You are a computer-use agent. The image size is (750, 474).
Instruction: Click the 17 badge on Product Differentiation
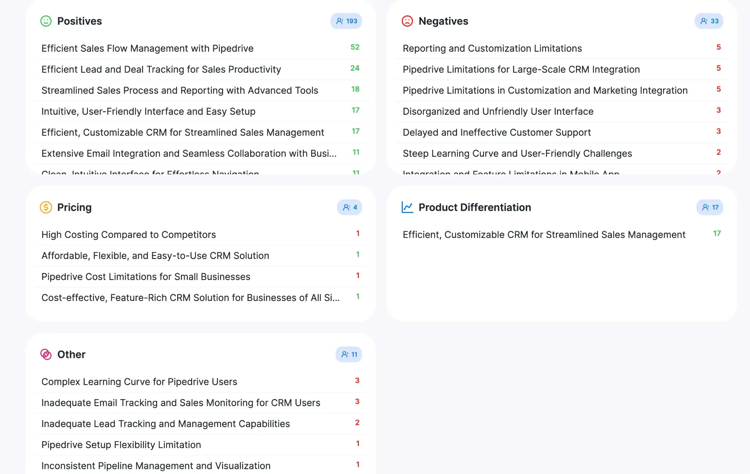(709, 207)
